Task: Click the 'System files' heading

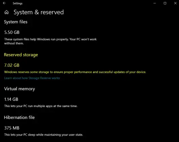Action: (16, 22)
